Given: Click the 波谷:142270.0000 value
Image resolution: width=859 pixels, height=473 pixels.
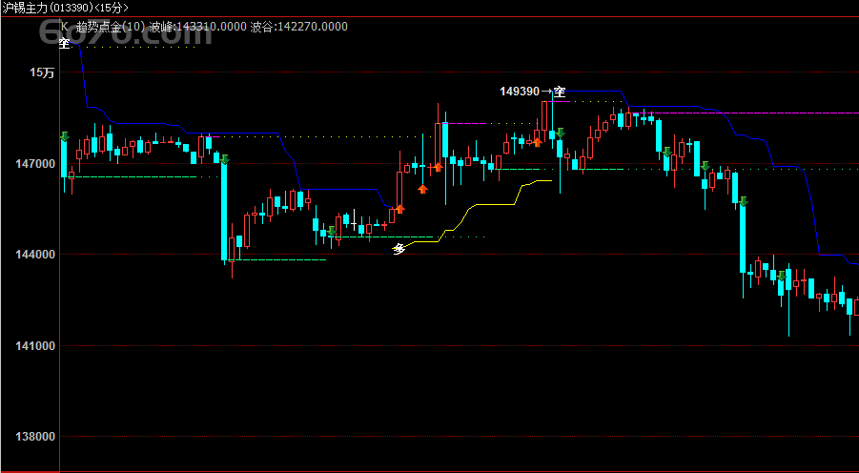Looking at the screenshot, I should (298, 27).
